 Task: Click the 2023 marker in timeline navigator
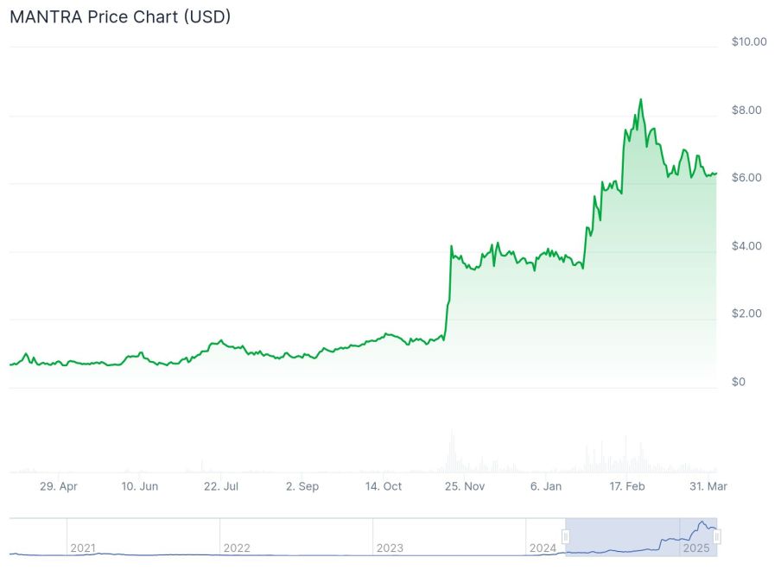(390, 548)
